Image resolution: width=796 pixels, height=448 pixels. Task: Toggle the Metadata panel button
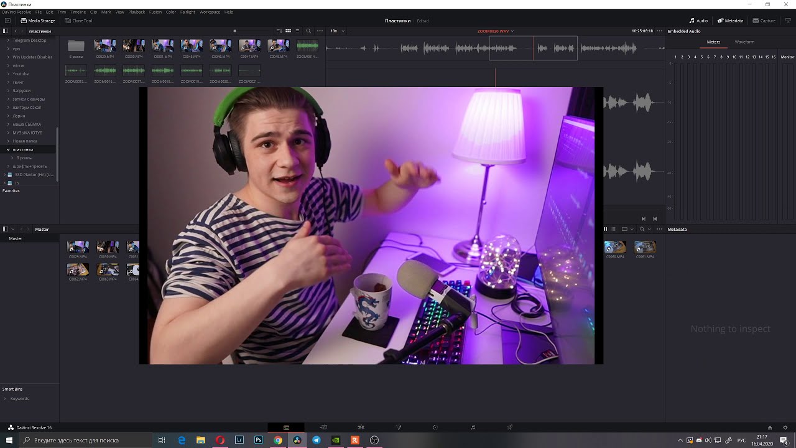click(730, 21)
